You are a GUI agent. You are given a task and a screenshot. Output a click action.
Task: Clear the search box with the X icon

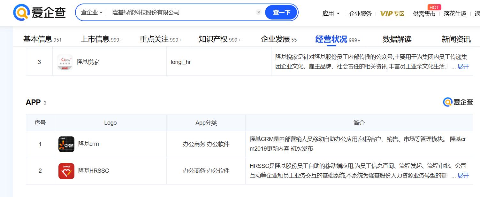click(x=259, y=12)
